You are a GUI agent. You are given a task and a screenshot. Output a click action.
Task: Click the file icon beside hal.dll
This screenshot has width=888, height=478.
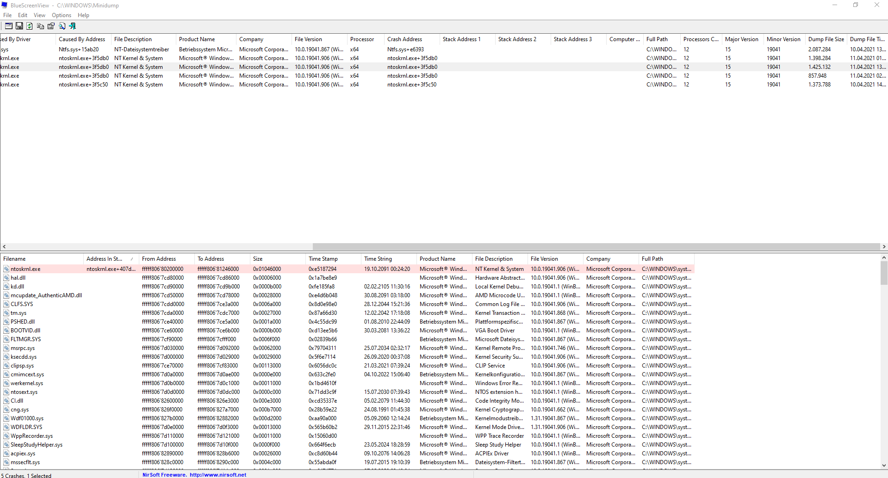(6, 278)
